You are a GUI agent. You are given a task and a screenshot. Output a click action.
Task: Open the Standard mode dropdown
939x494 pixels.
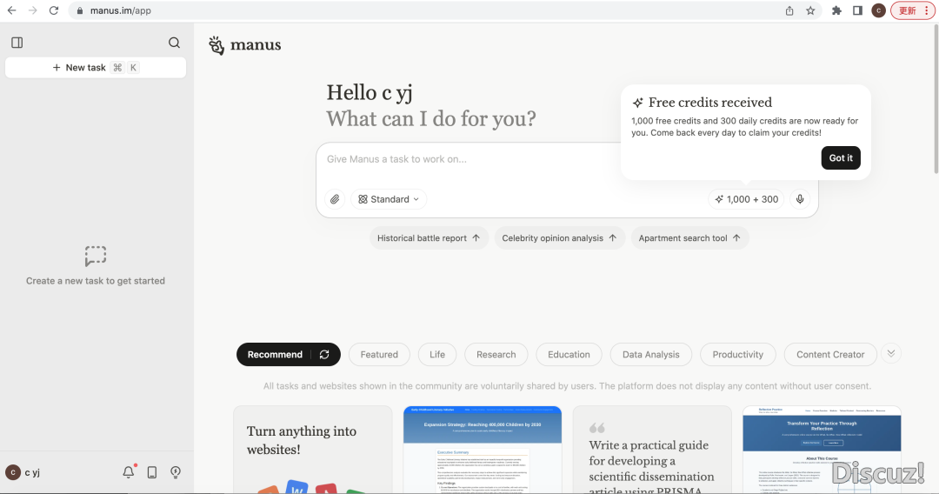click(x=389, y=199)
